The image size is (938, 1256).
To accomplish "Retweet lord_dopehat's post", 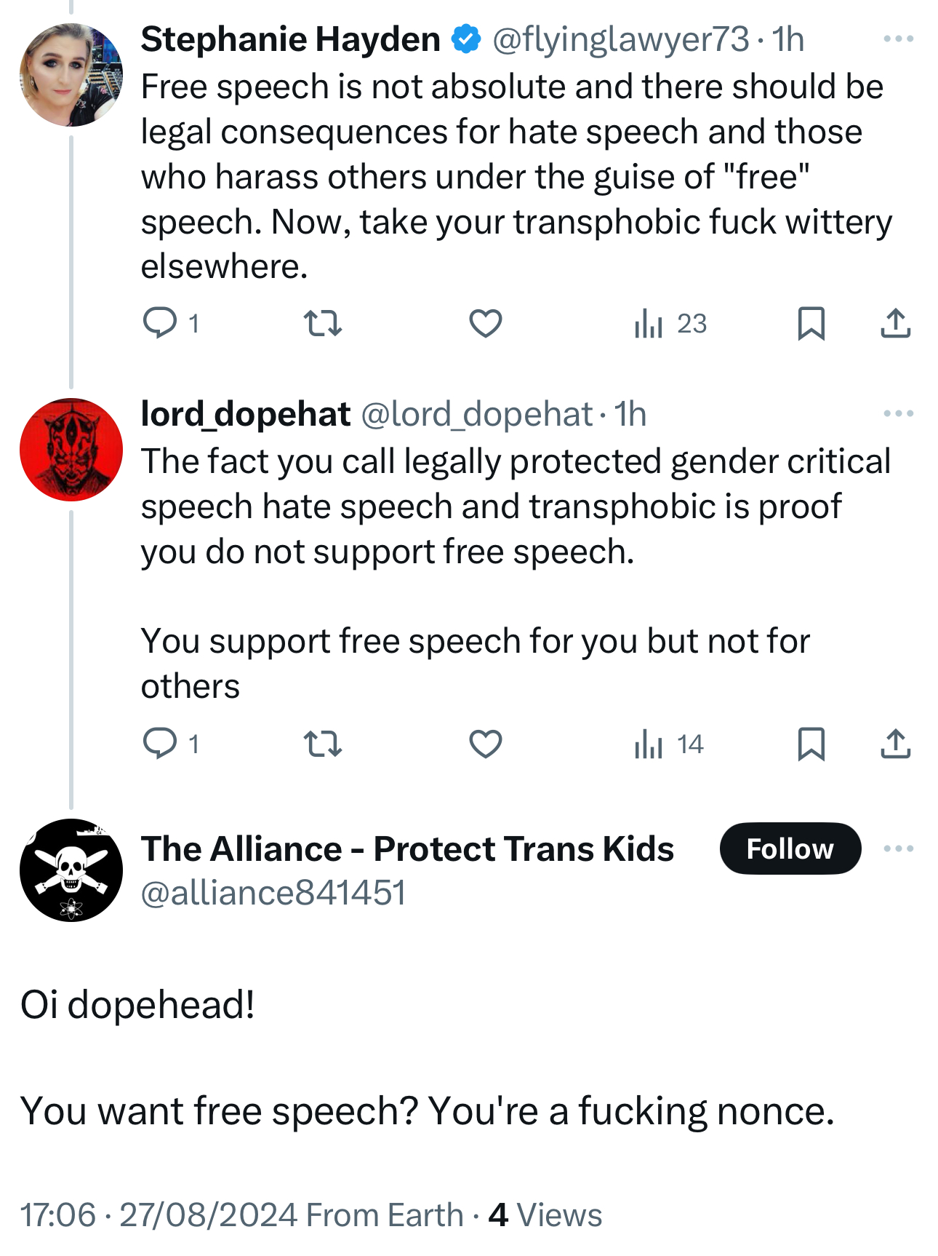I will click(322, 744).
